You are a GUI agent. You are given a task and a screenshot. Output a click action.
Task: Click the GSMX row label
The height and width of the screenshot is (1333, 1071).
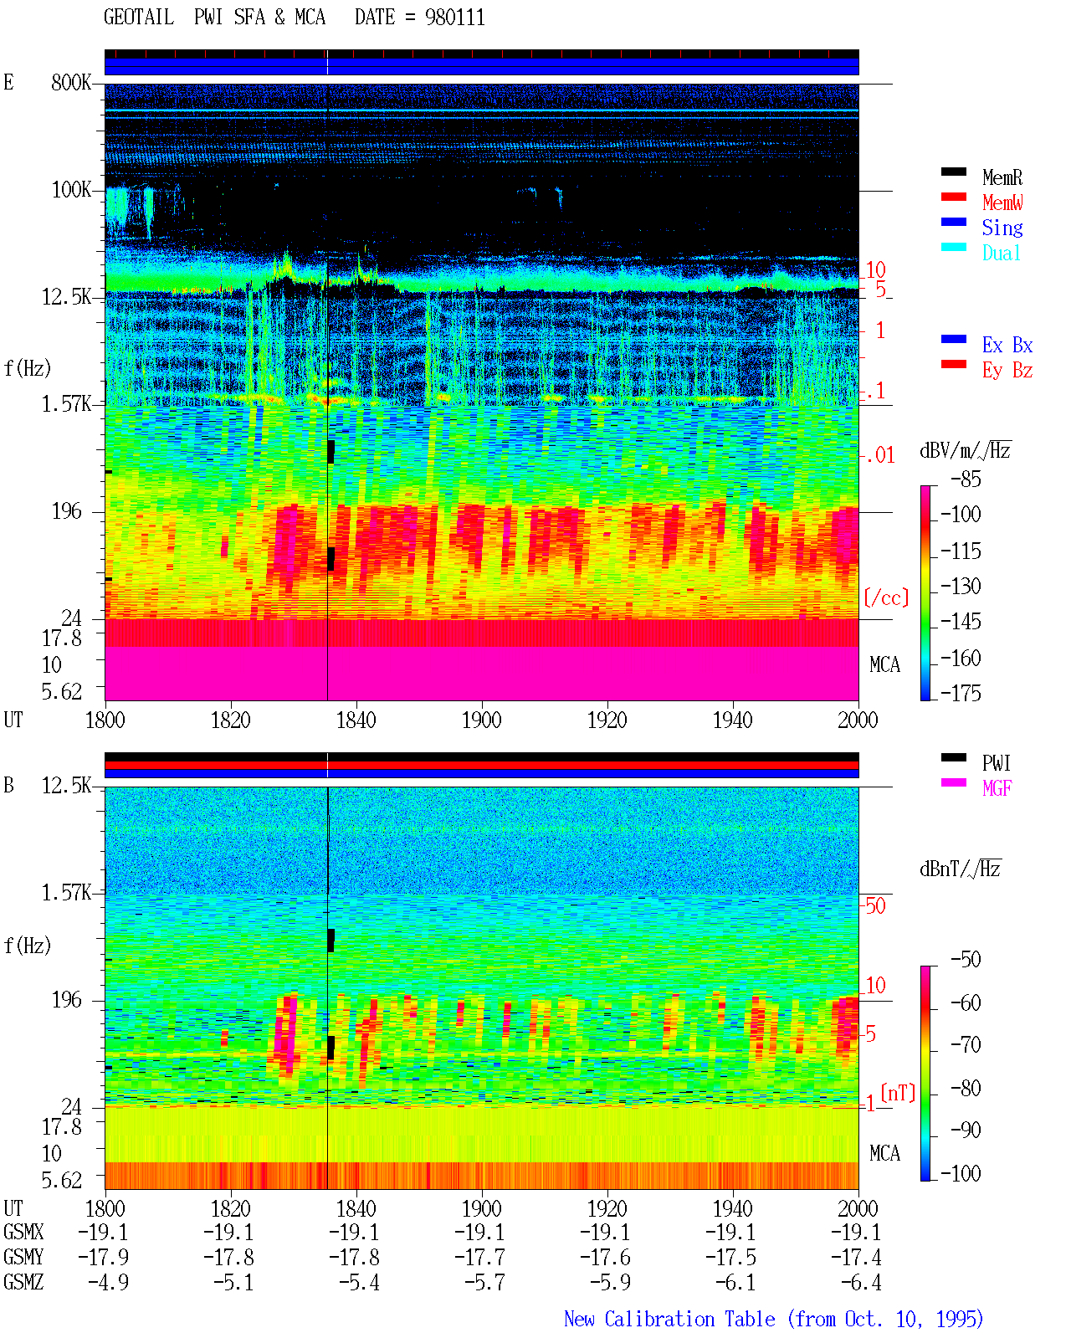pyautogui.click(x=23, y=1232)
